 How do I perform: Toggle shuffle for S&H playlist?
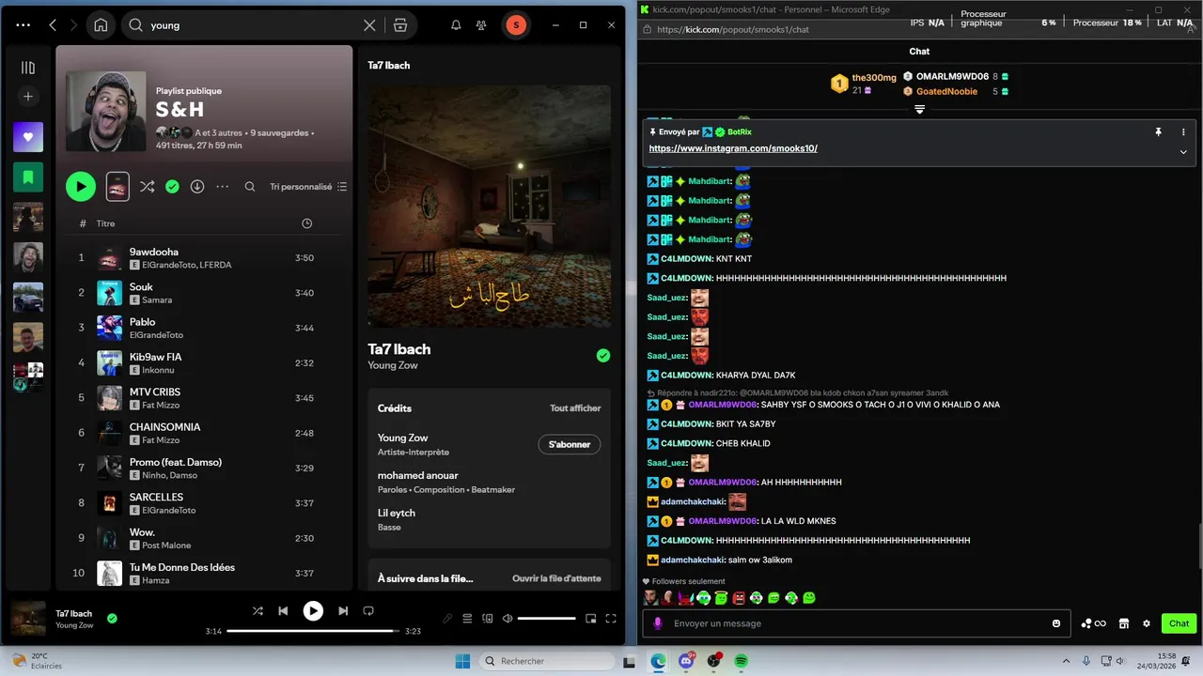tap(148, 187)
